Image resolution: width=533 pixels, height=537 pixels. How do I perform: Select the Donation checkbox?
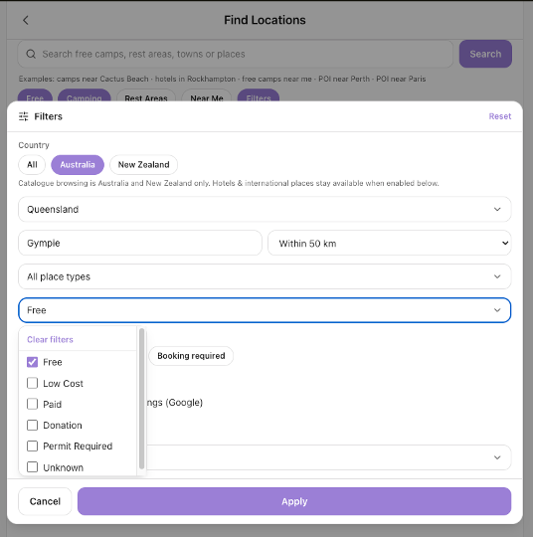tap(32, 425)
